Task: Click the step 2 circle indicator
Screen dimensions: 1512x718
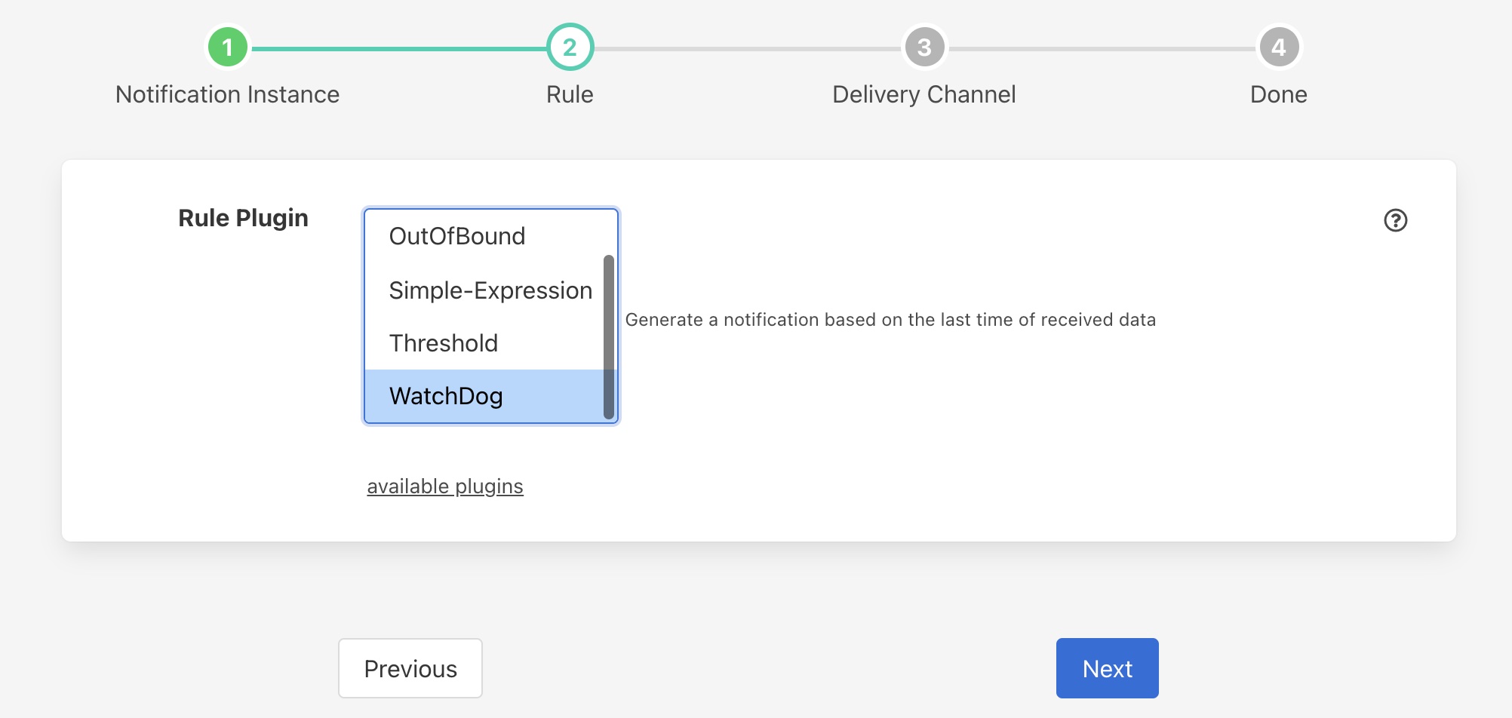Action: click(x=570, y=48)
